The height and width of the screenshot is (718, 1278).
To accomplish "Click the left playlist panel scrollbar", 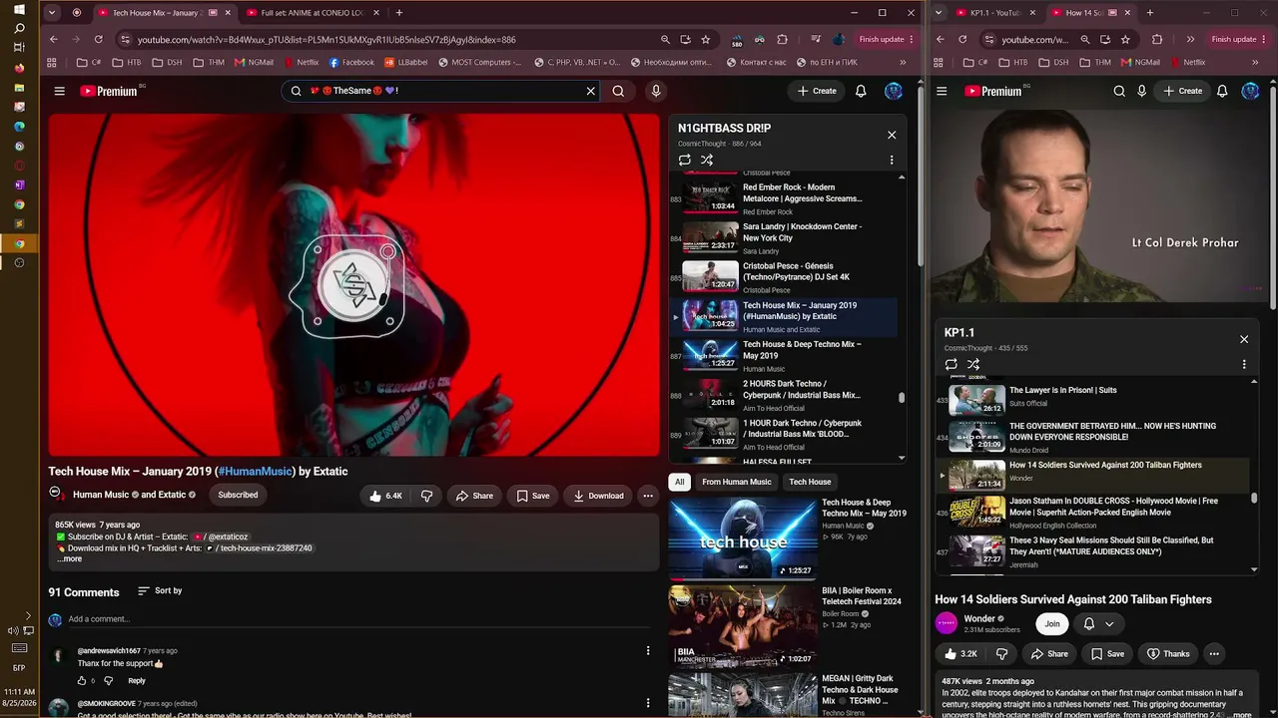I will click(902, 398).
